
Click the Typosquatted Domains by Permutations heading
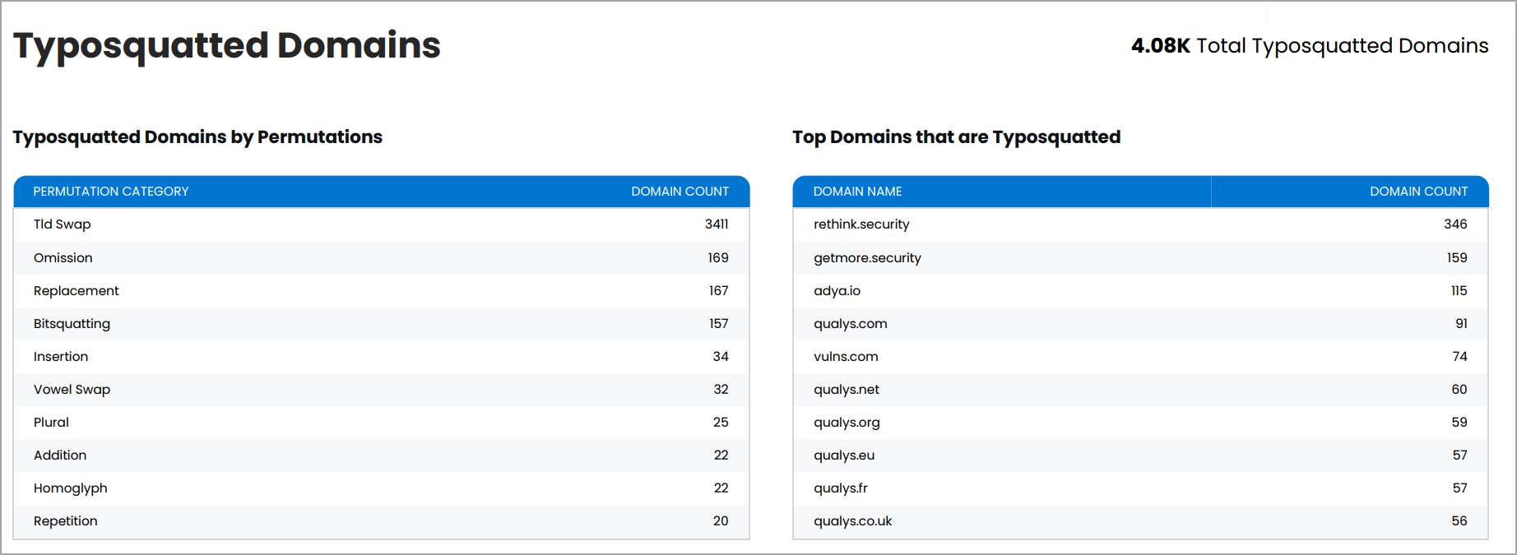[x=197, y=137]
